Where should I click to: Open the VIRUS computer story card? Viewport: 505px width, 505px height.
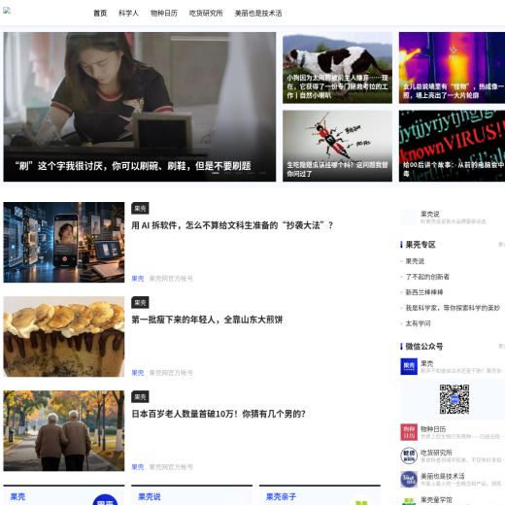click(452, 146)
